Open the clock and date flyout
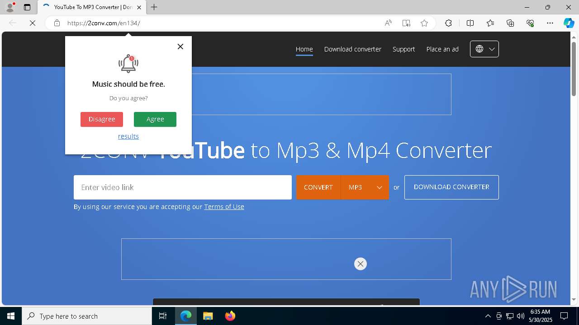This screenshot has height=325, width=579. pyautogui.click(x=541, y=316)
